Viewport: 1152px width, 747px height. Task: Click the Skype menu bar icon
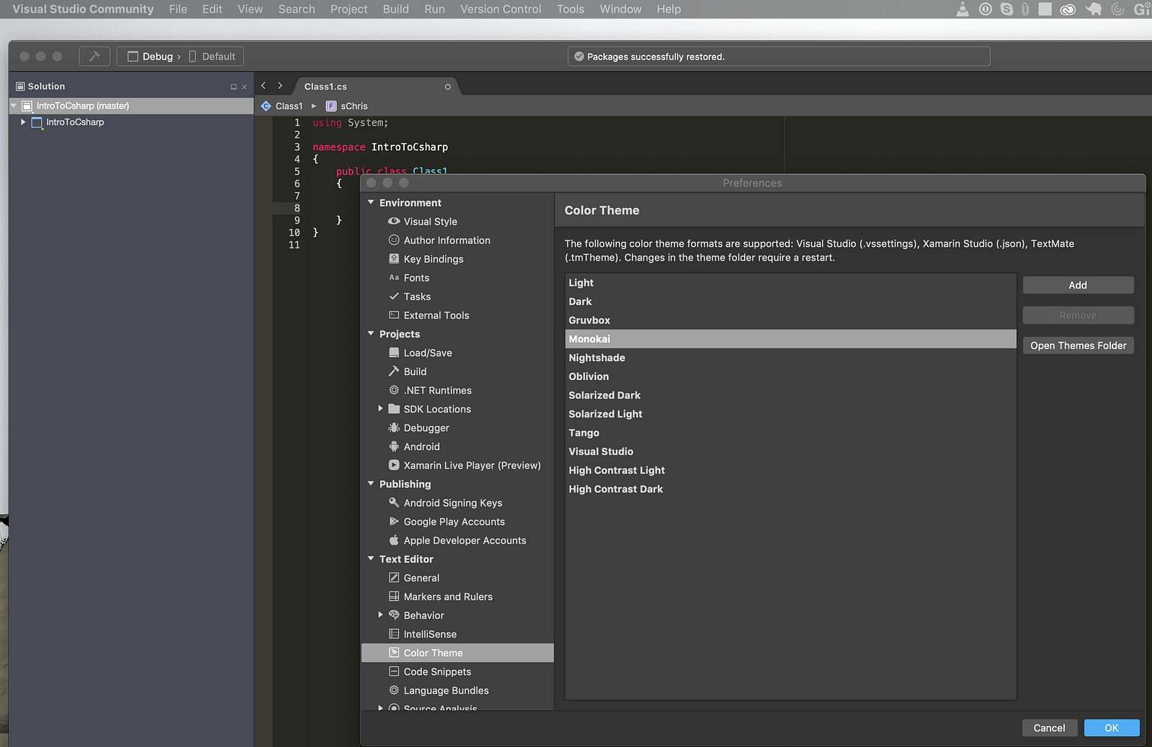1007,9
